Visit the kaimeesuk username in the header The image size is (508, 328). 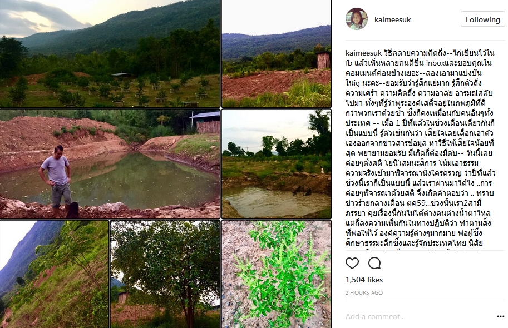point(392,20)
